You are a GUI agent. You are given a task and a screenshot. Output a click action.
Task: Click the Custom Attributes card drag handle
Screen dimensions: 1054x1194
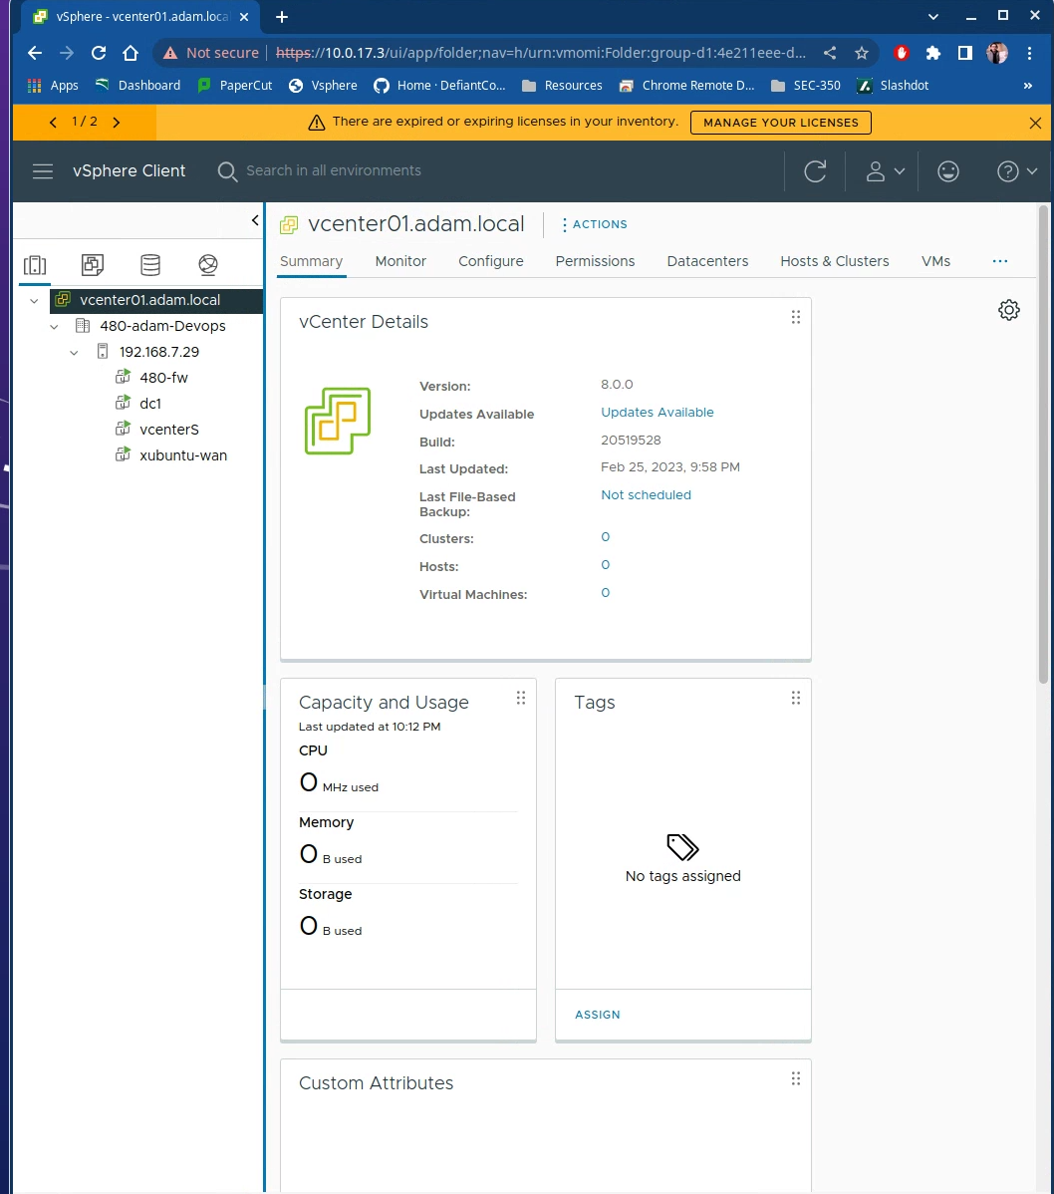click(795, 1078)
